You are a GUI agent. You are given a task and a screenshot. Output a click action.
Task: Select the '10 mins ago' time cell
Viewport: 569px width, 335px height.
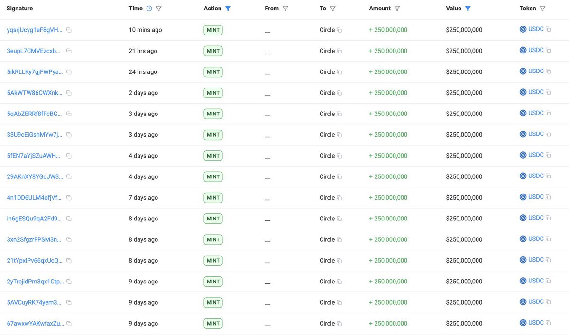pos(145,30)
